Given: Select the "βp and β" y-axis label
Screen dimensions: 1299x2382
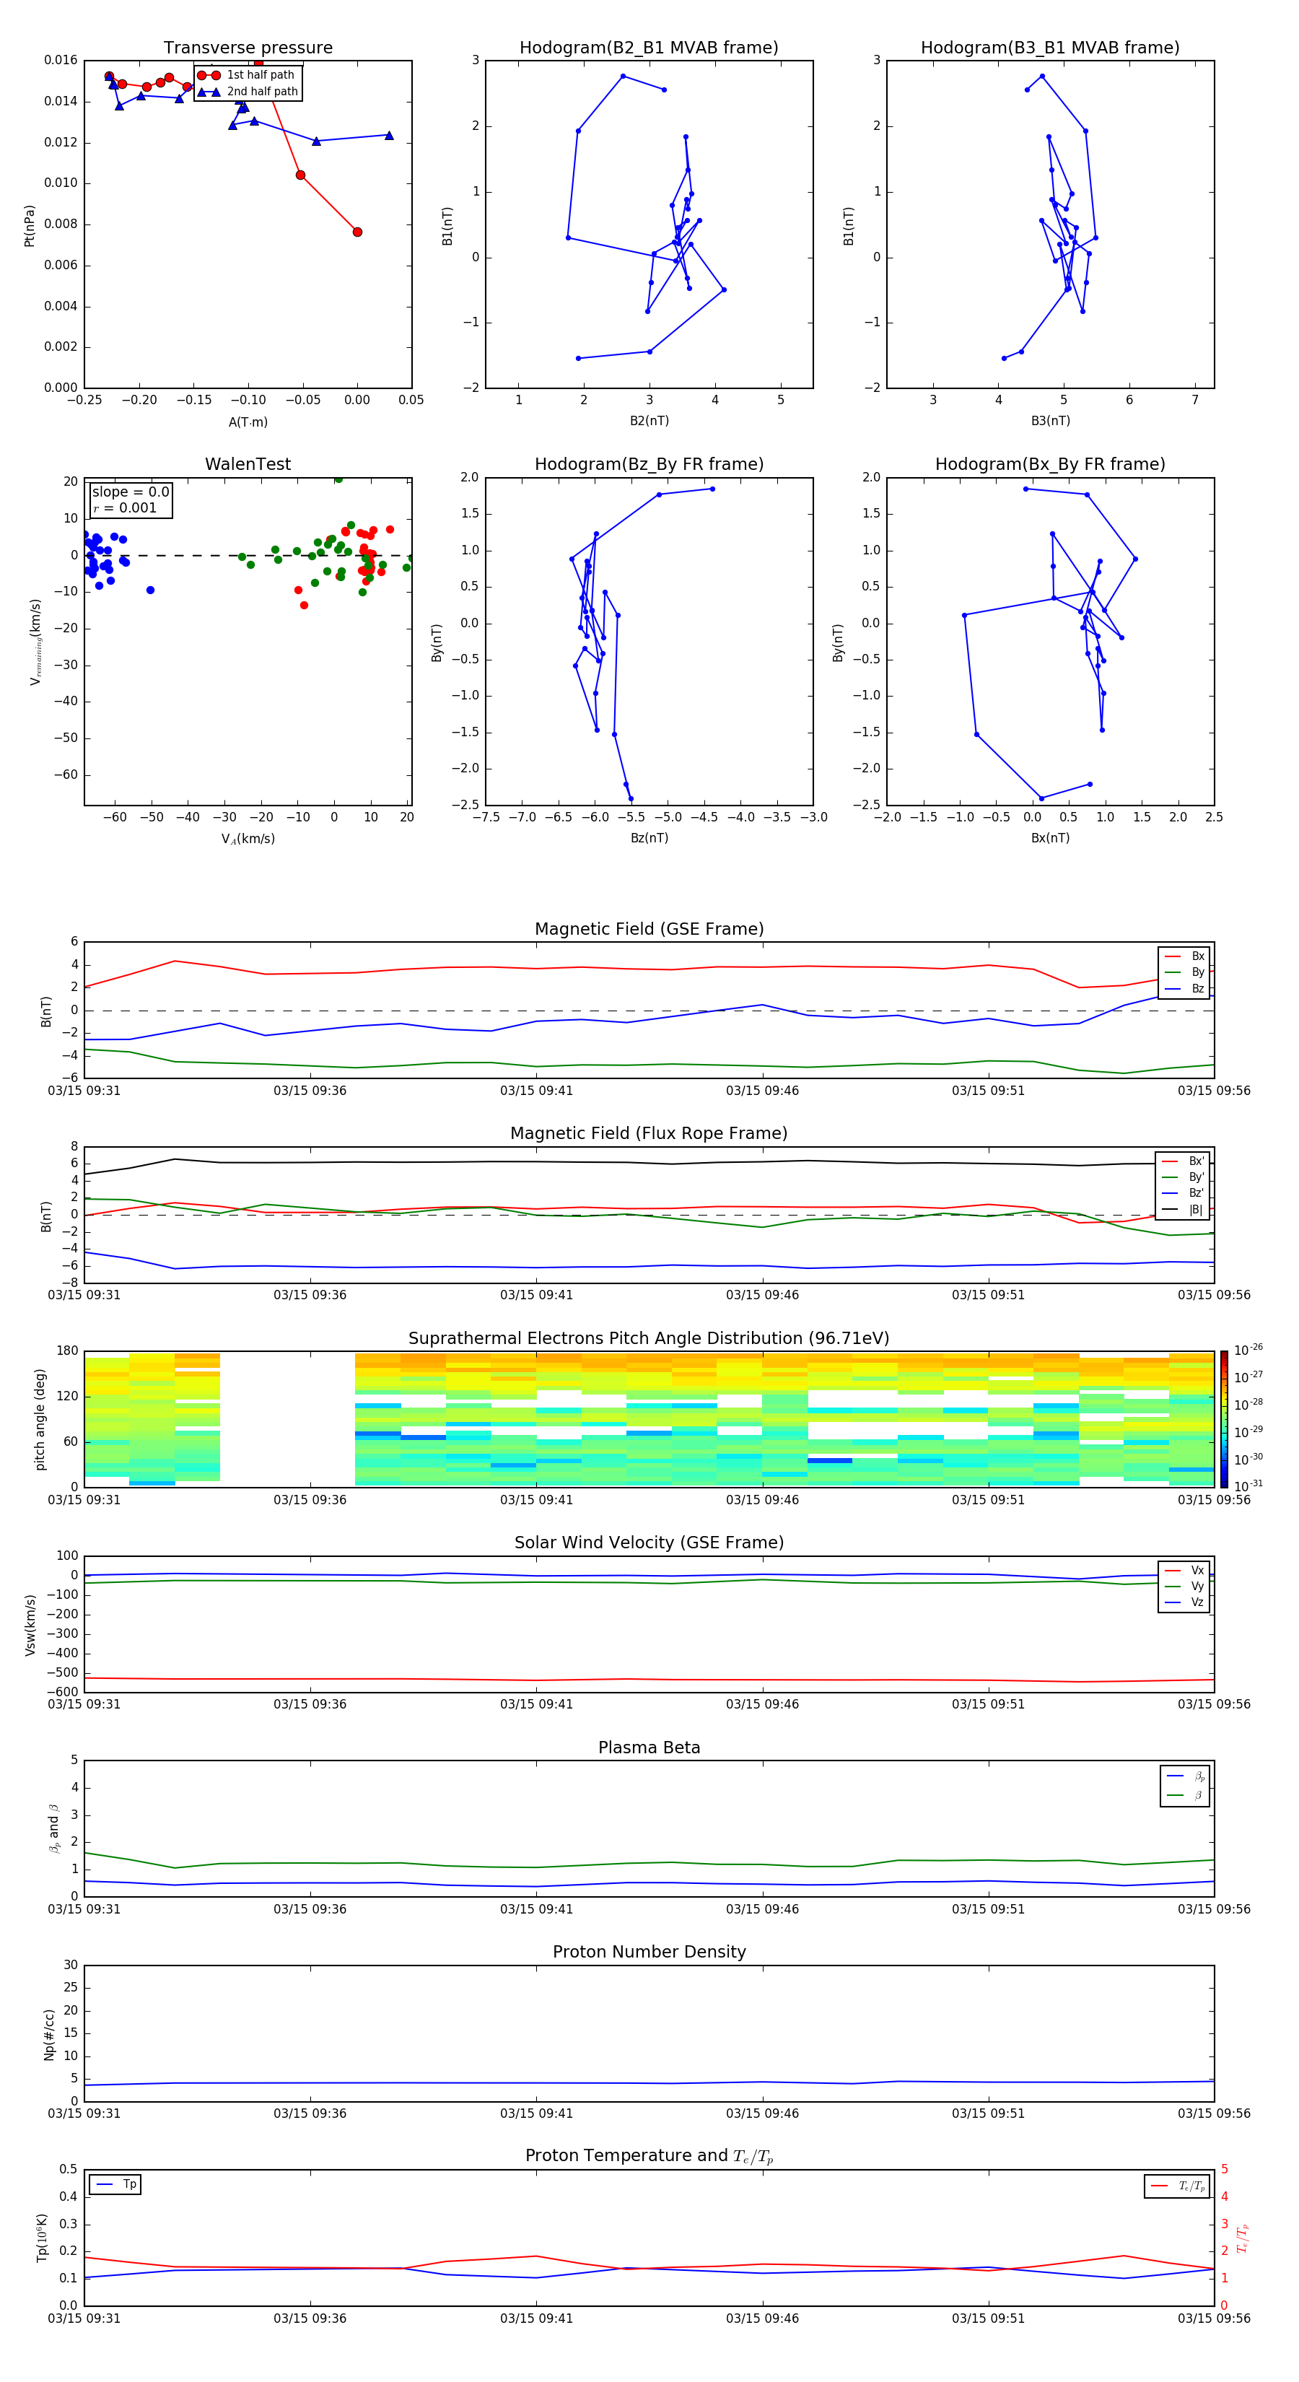Looking at the screenshot, I should click(x=53, y=1829).
